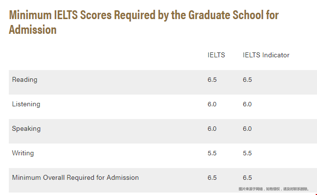317x195 pixels.
Task: Click the overall minimum IELTS Indicator score
Action: [x=247, y=178]
